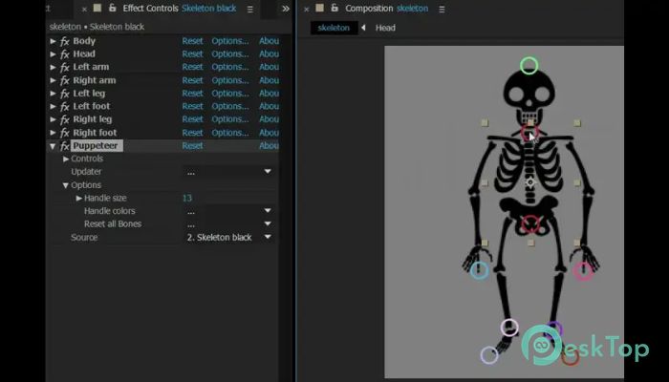The height and width of the screenshot is (382, 669).
Task: Expand the Right arm effect
Action: pyautogui.click(x=53, y=80)
